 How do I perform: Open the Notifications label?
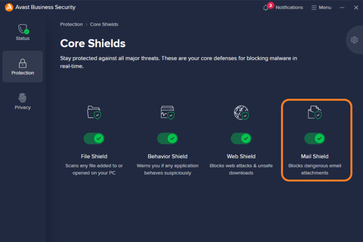pos(289,7)
